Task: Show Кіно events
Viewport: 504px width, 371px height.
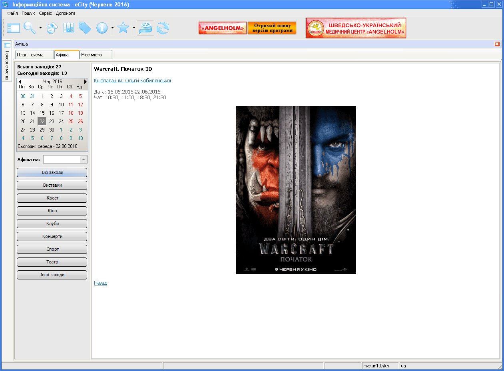Action: pos(52,211)
